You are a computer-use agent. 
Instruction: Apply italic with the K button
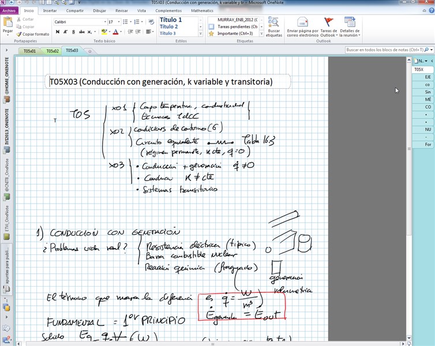pyautogui.click(x=65, y=32)
